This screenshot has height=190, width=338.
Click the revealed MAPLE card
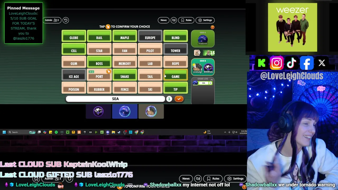[x=125, y=36]
